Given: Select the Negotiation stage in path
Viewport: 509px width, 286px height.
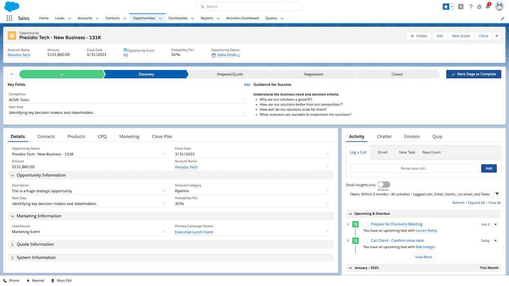Looking at the screenshot, I should coord(314,74).
